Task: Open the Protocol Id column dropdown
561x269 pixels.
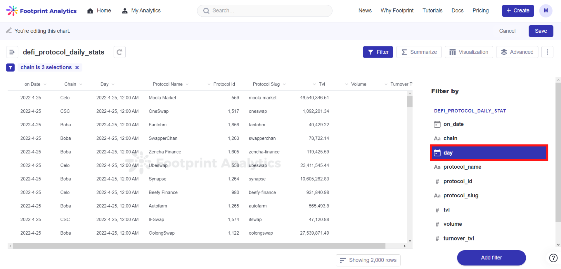Action: (209, 84)
